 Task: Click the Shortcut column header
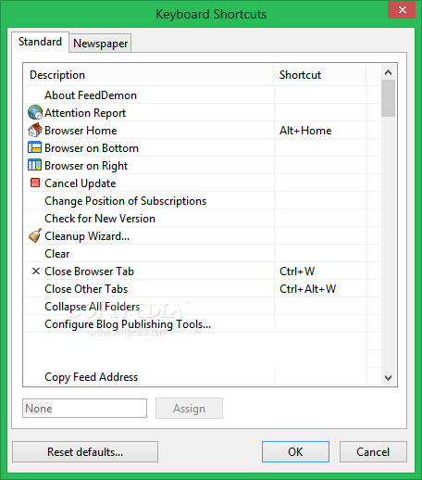tap(320, 75)
